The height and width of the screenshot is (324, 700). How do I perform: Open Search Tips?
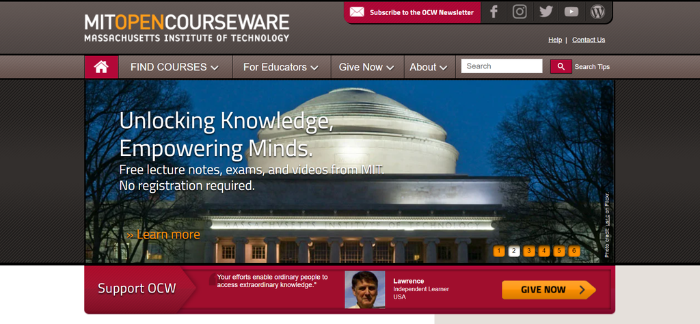click(592, 67)
